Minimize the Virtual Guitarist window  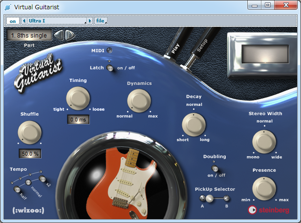click(x=255, y=5)
